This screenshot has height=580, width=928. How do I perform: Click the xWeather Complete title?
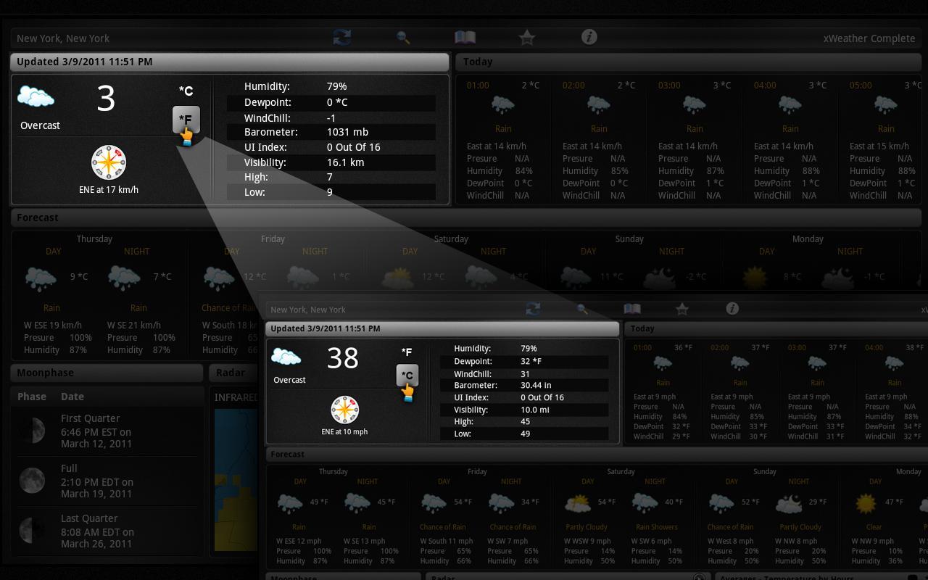click(869, 37)
